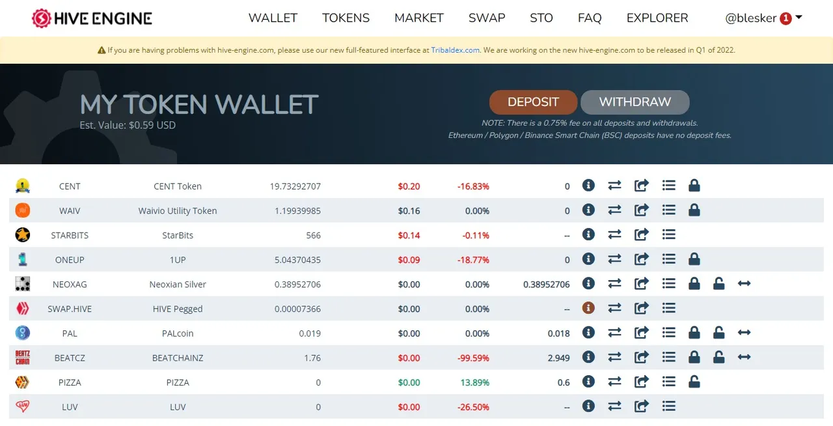Stake WAIV using the lock icon
833x426 pixels.
pos(694,210)
